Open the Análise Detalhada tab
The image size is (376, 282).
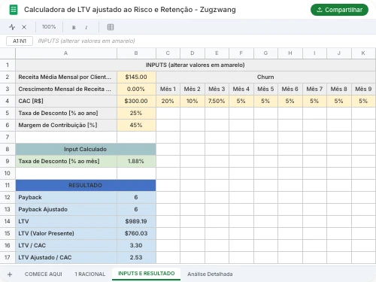[x=210, y=274]
